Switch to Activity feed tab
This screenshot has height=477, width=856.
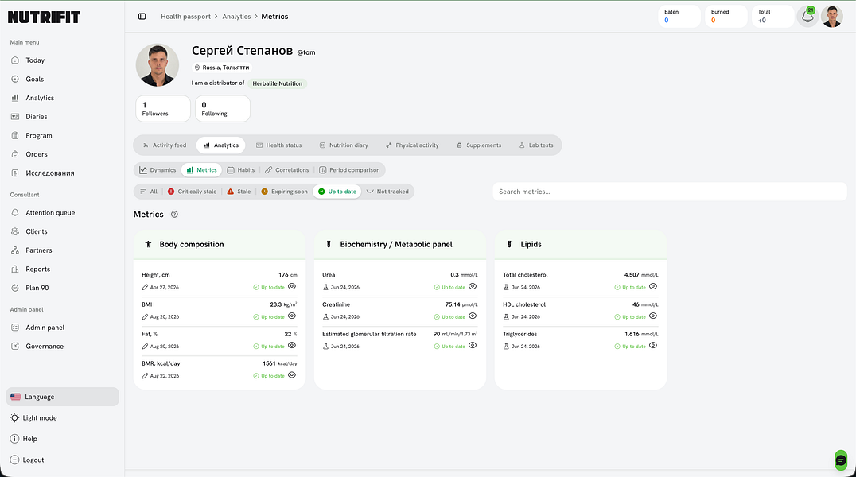(165, 145)
